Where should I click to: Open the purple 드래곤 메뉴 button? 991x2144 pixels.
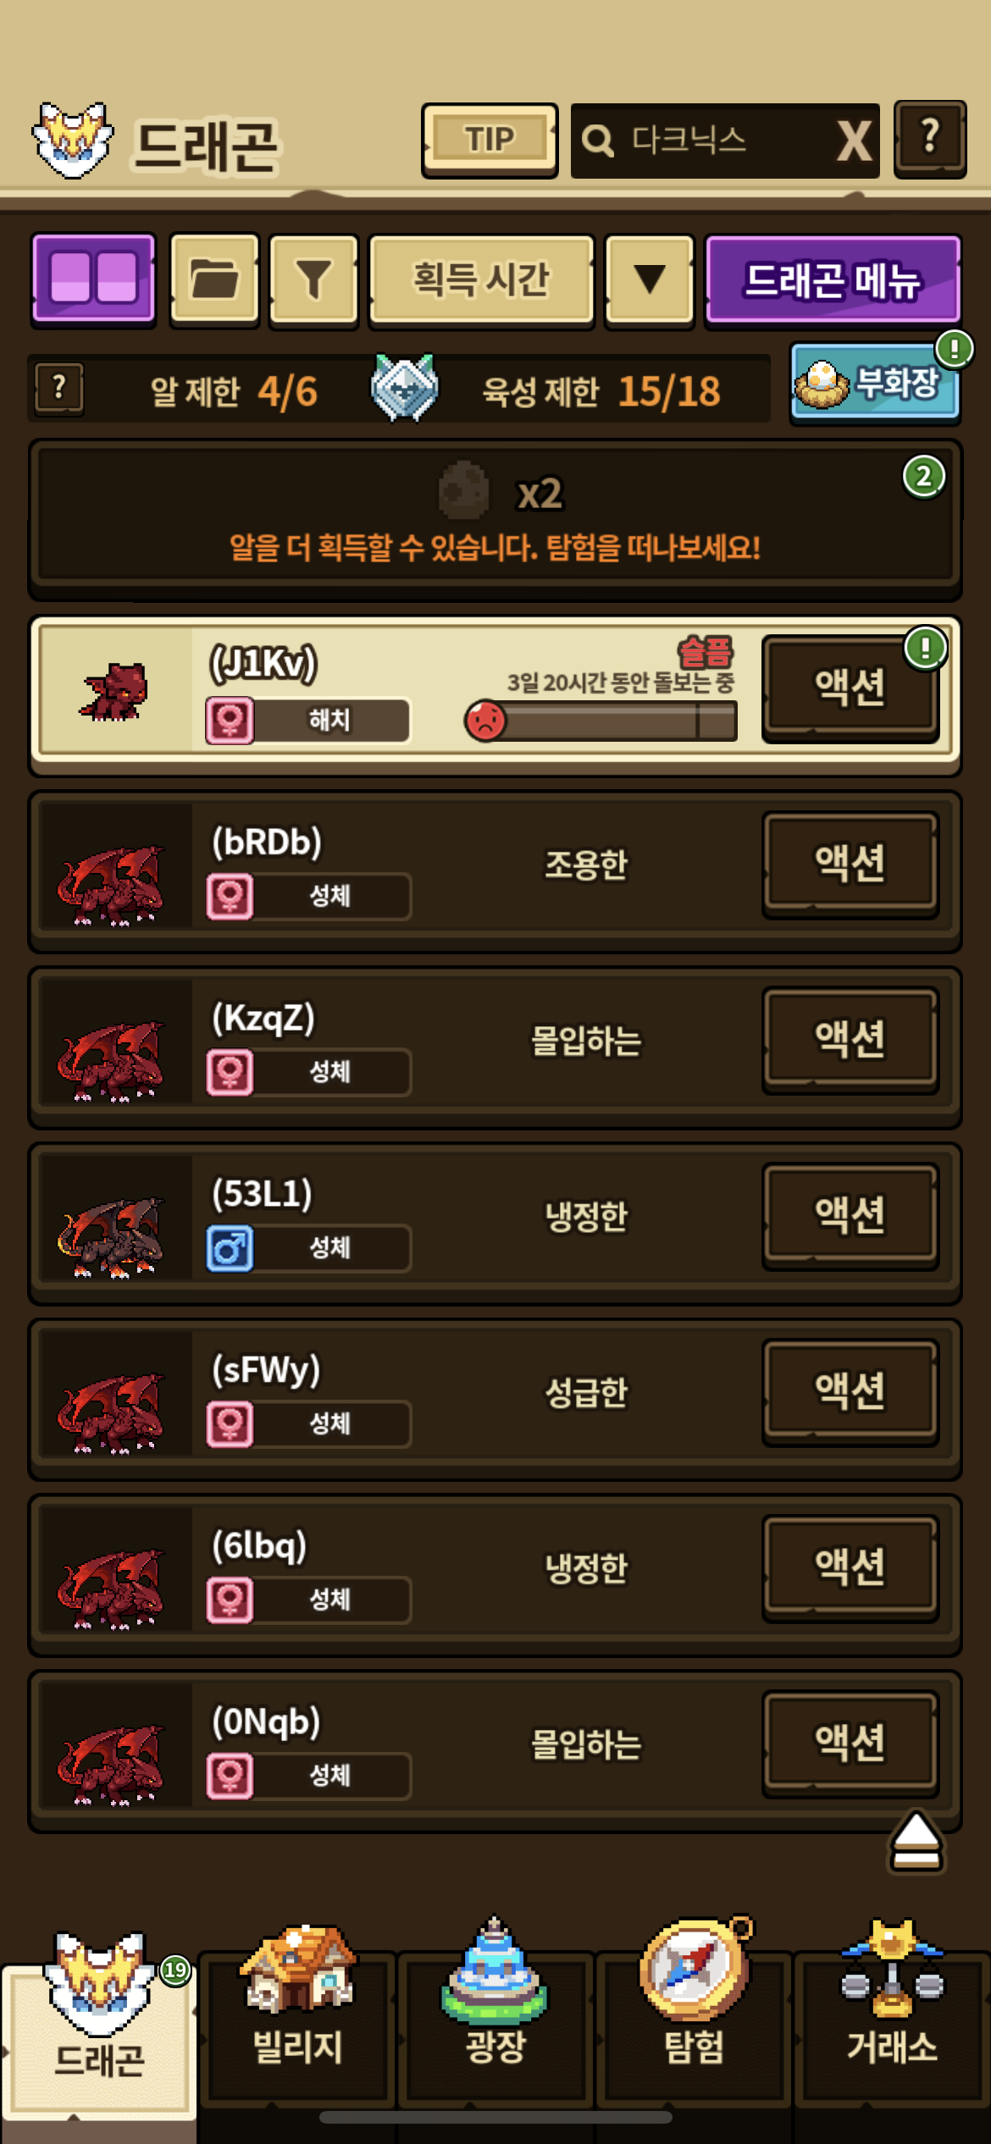[x=833, y=279]
